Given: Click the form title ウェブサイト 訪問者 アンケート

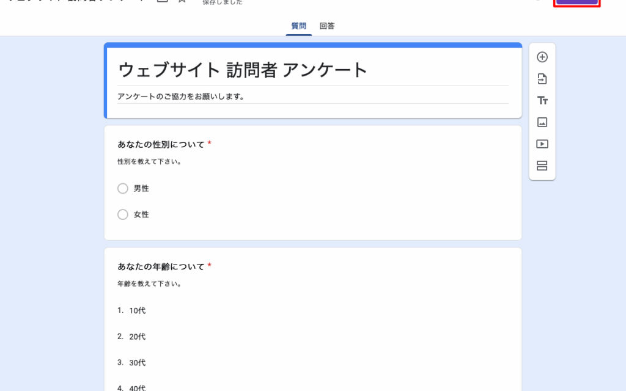Looking at the screenshot, I should 243,70.
